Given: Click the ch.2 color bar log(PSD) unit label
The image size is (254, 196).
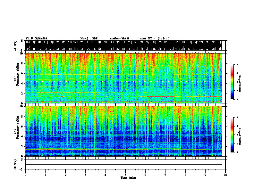Looking at the screenshot, I should 240,136.
